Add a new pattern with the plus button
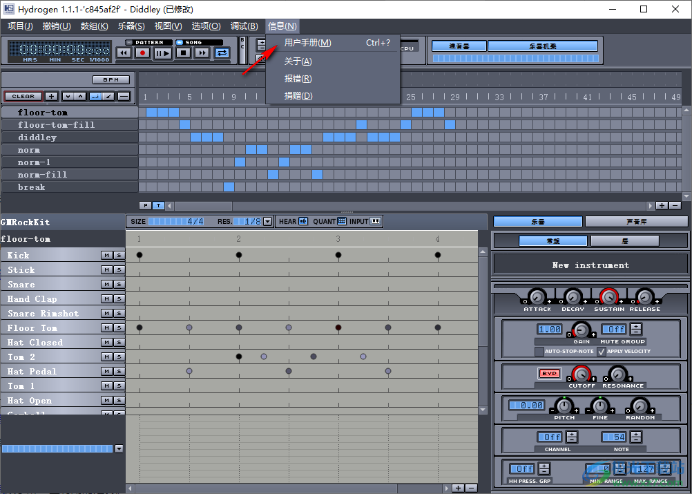692x494 pixels. pos(52,96)
